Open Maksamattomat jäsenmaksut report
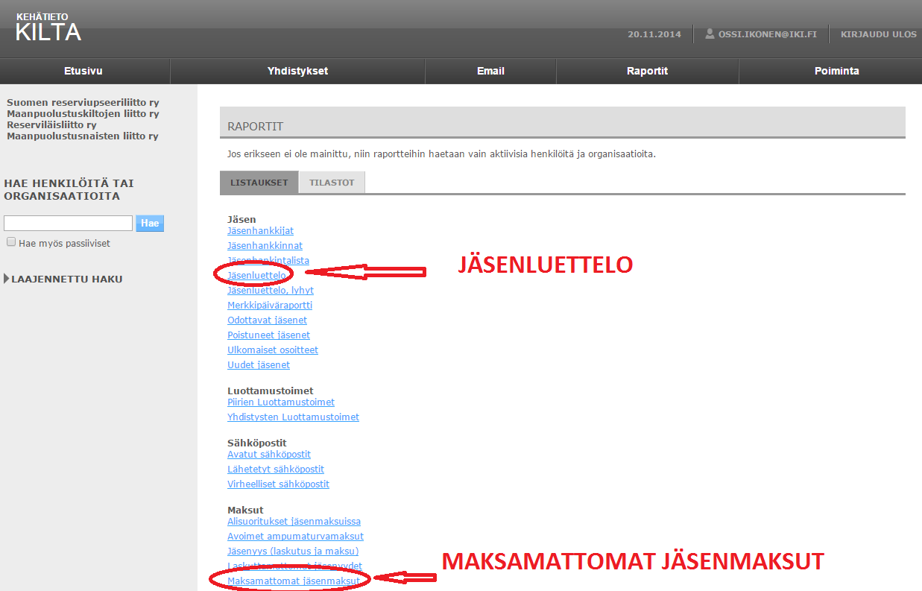 coord(294,581)
